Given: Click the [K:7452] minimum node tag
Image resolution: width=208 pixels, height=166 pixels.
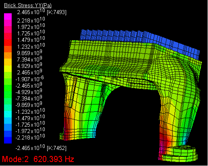Looking at the screenshot, I should pyautogui.click(x=56, y=148).
